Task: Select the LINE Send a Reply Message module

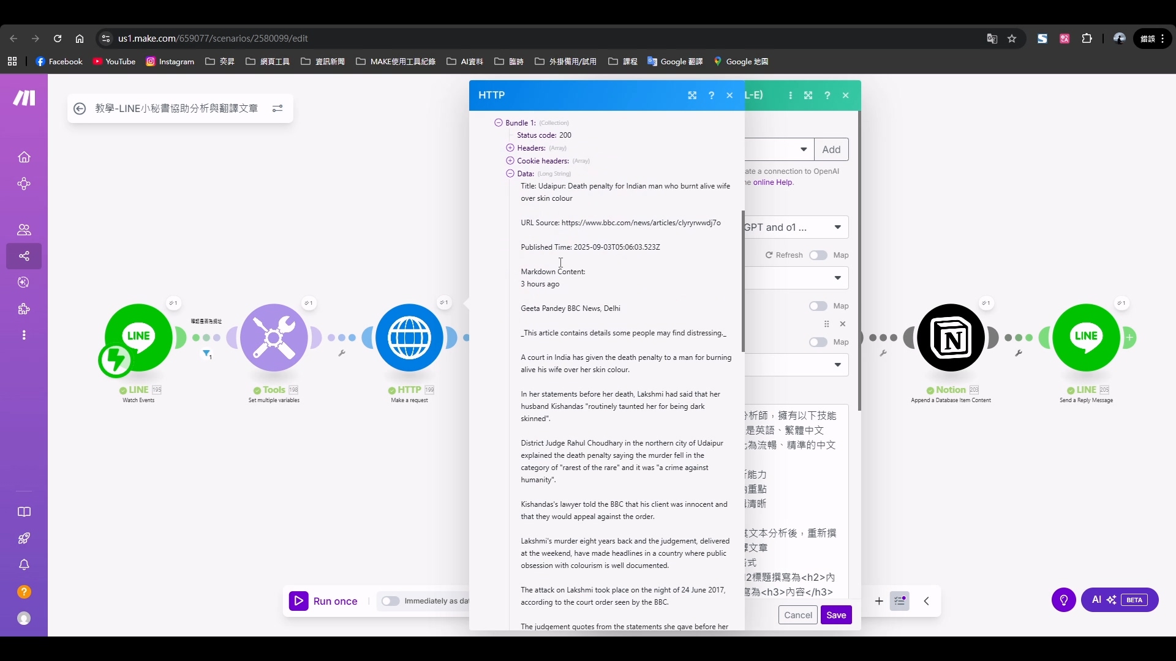Action: [1087, 338]
